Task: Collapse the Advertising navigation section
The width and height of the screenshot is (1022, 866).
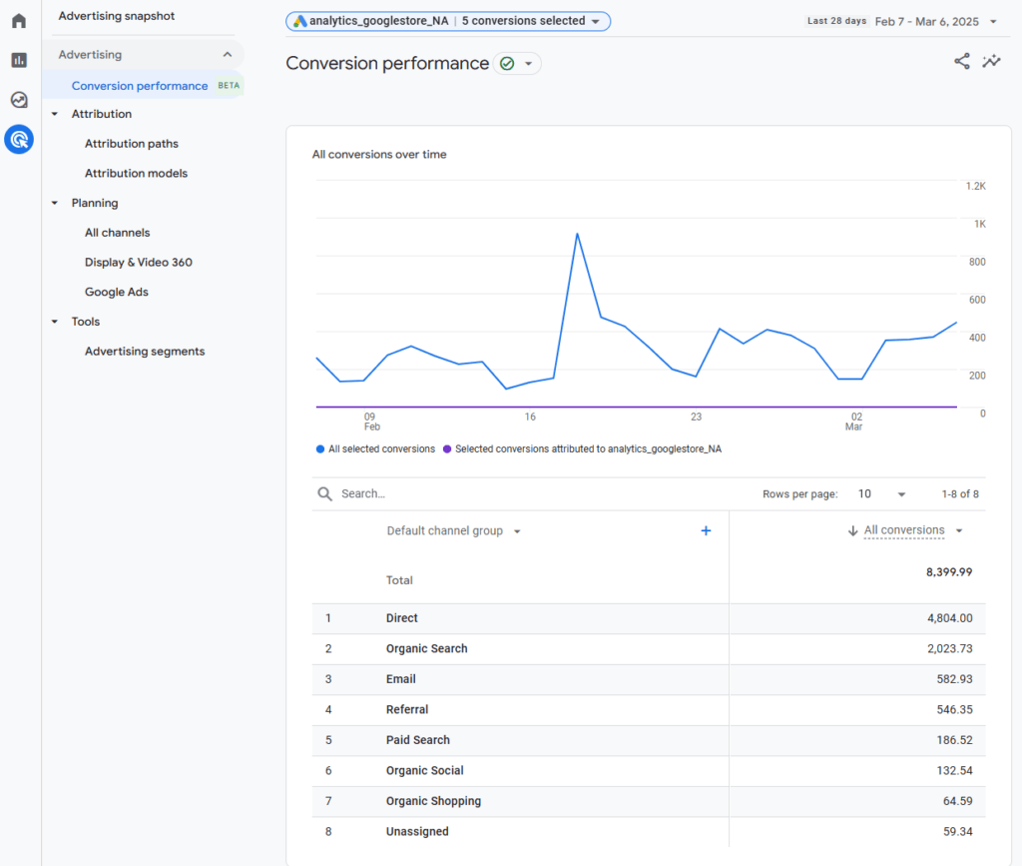Action: 228,54
